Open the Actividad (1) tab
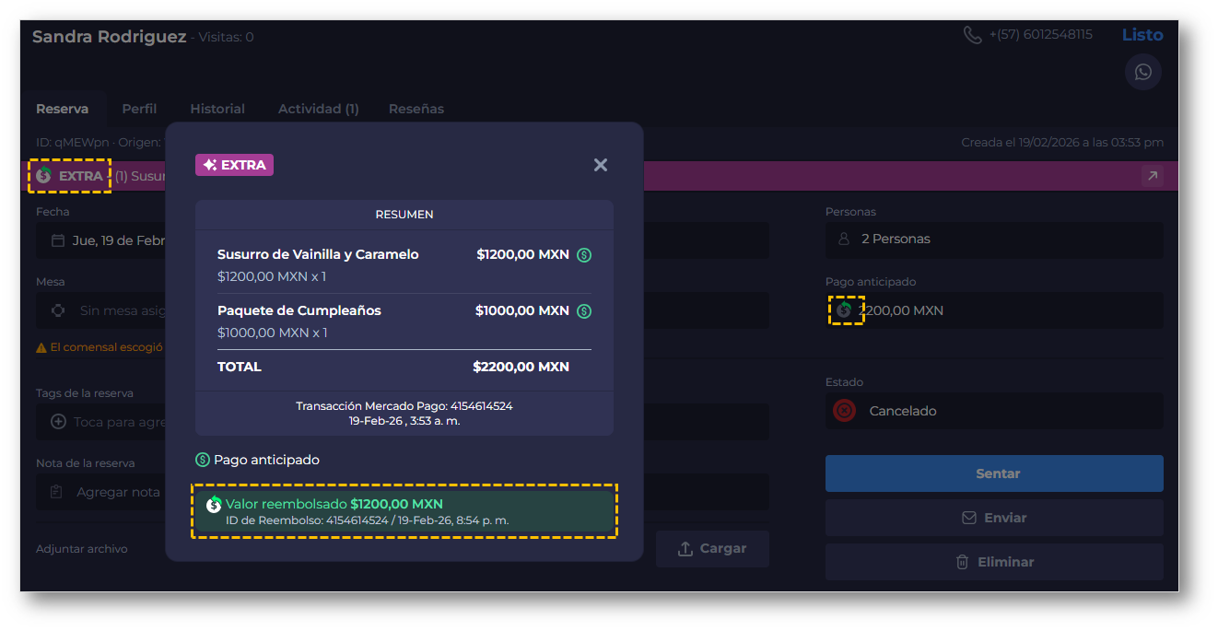 (319, 109)
